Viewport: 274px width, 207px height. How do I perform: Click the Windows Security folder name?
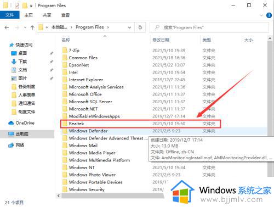[x=87, y=189]
